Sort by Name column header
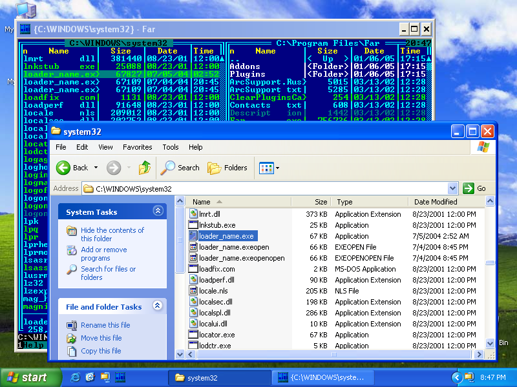517x387 pixels. pos(238,202)
